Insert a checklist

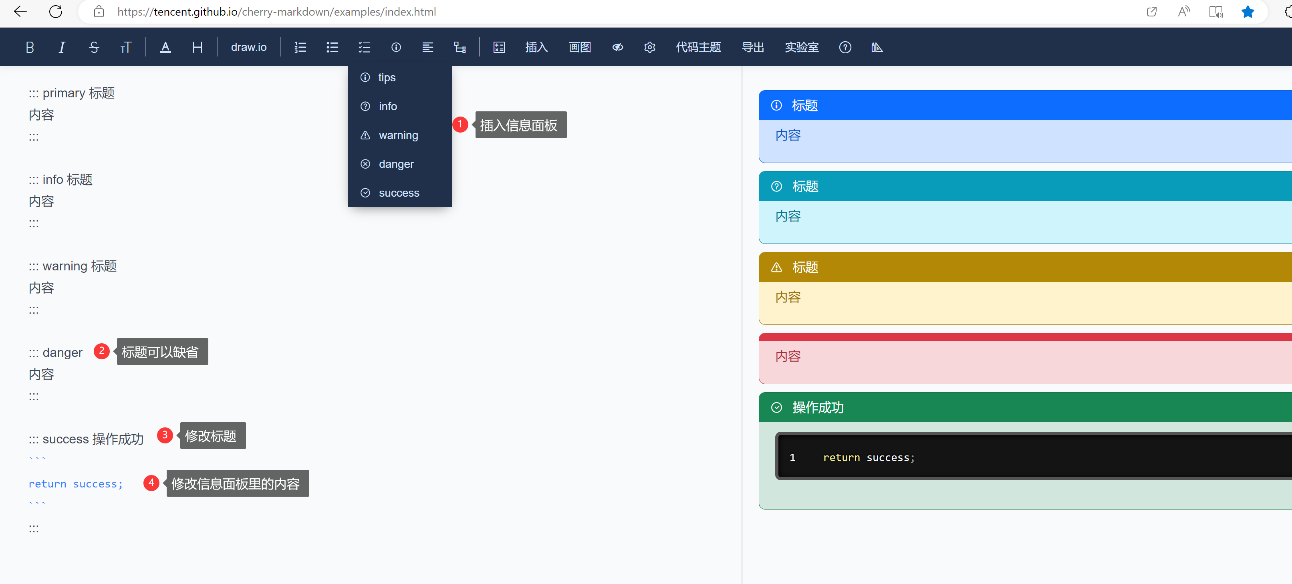click(x=364, y=46)
